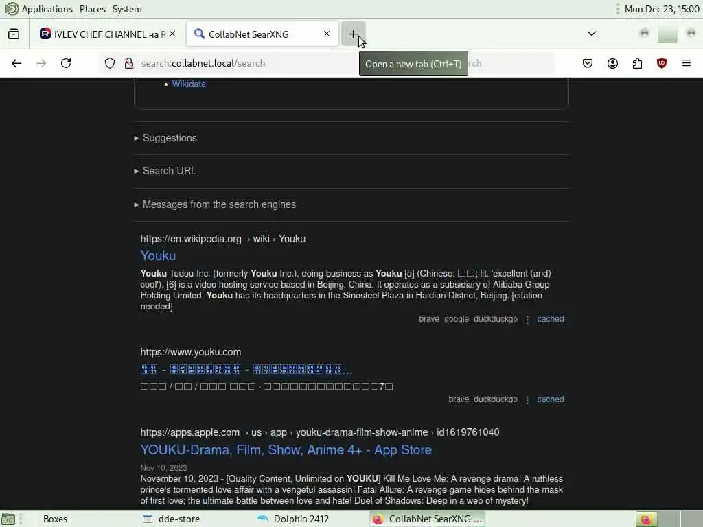Open the Youku Wikipedia result title
Viewport: 703px width, 527px height.
(x=158, y=255)
